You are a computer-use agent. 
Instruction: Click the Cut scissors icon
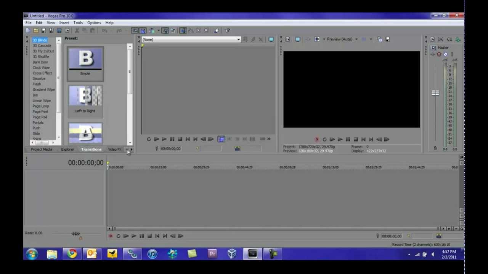(77, 30)
